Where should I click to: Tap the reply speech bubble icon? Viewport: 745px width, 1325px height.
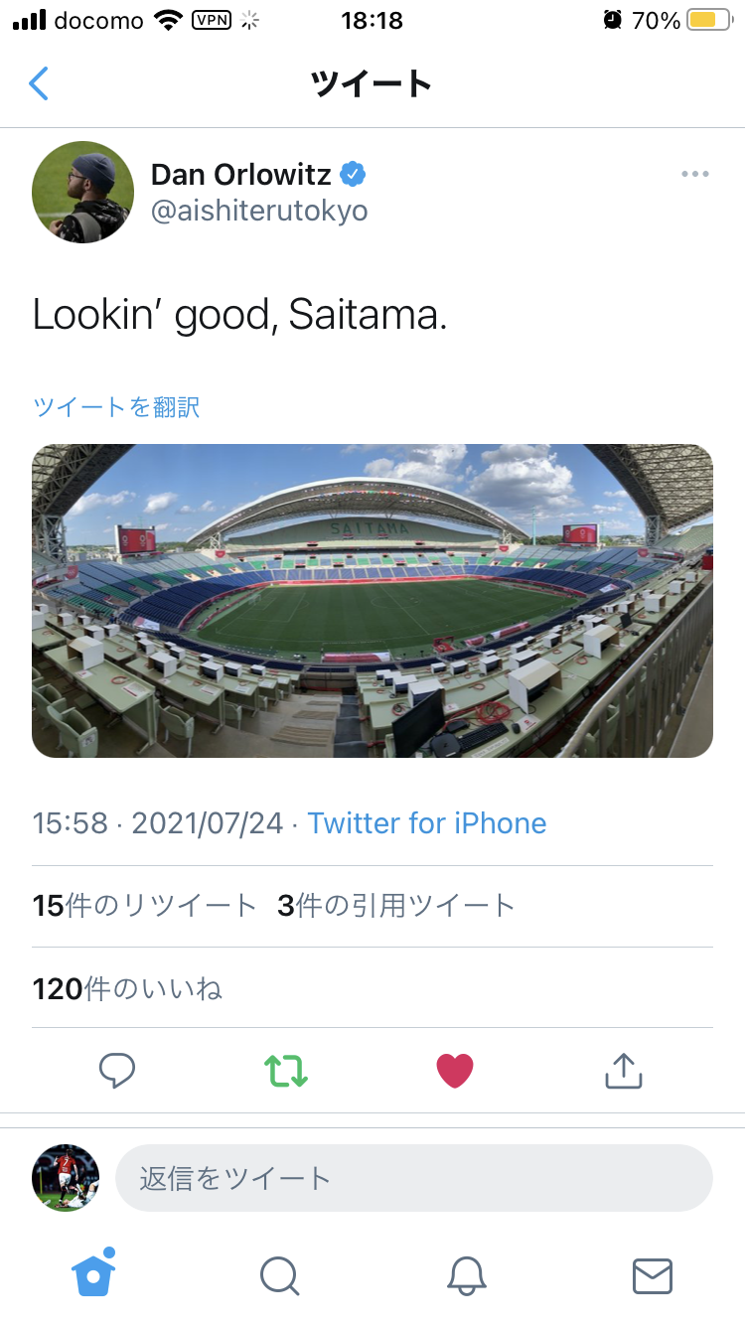(x=117, y=1070)
